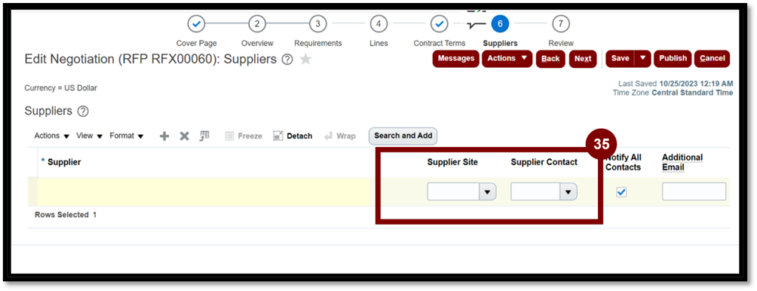Click the add row plus icon

164,136
